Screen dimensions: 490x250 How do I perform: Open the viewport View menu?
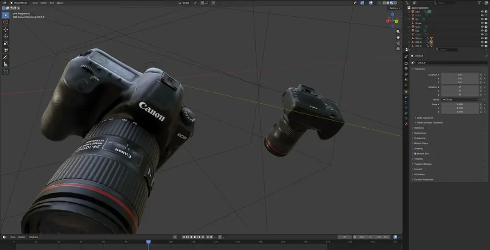[35, 3]
